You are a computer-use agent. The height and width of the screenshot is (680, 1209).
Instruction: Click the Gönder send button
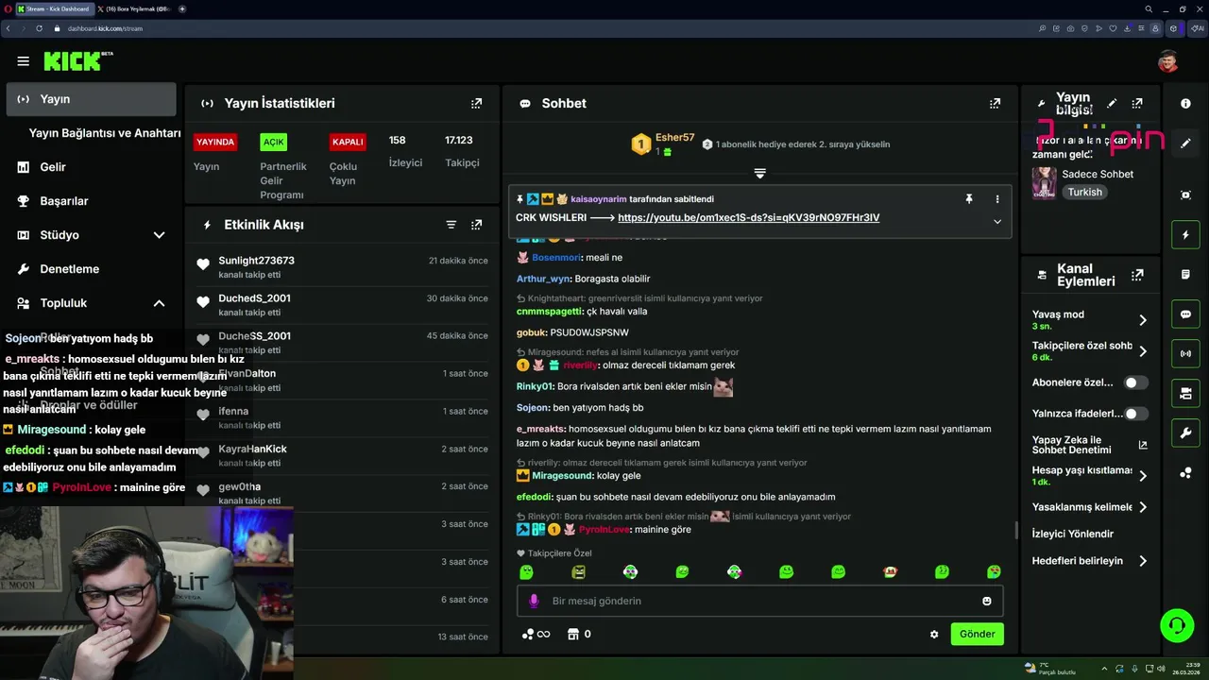(977, 634)
